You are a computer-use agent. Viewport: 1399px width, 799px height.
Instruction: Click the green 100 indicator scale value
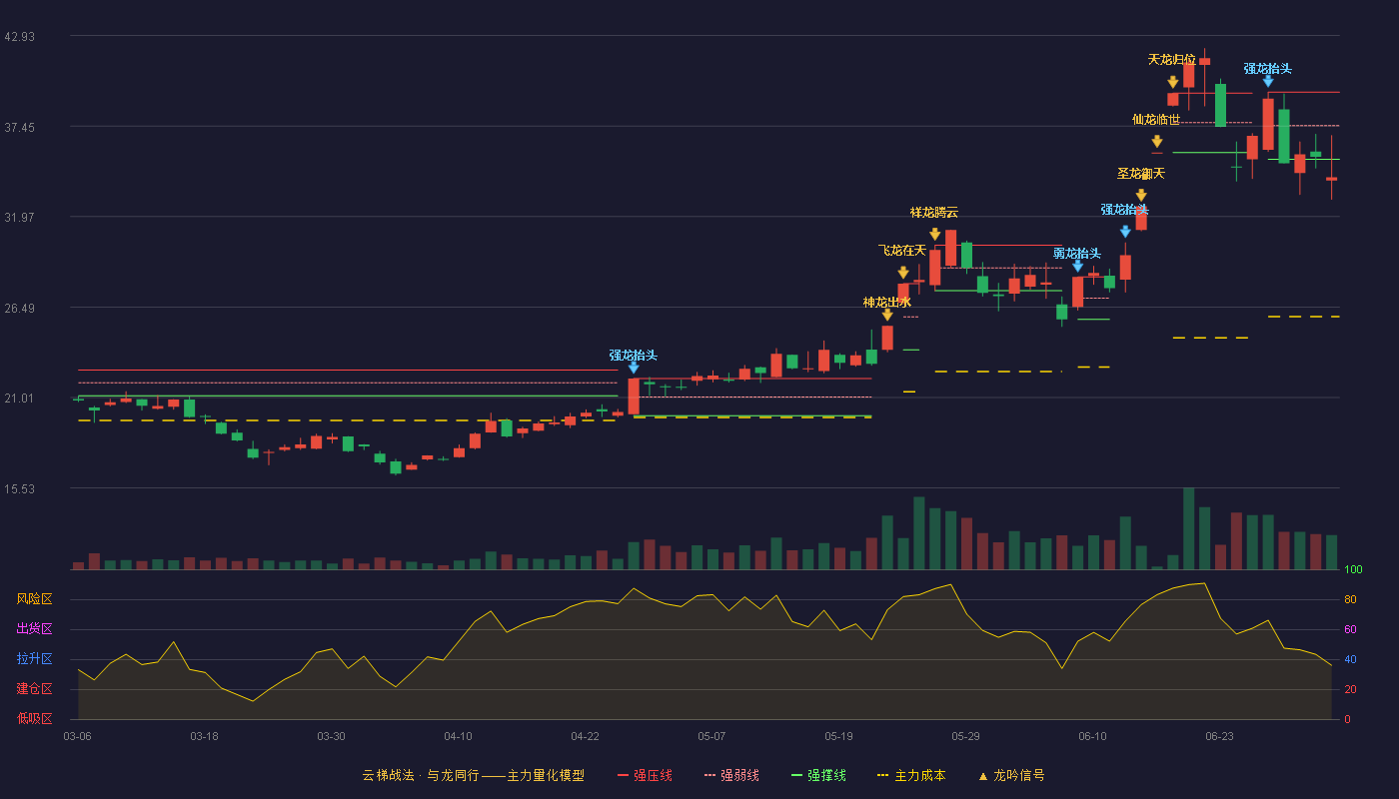tap(1353, 569)
